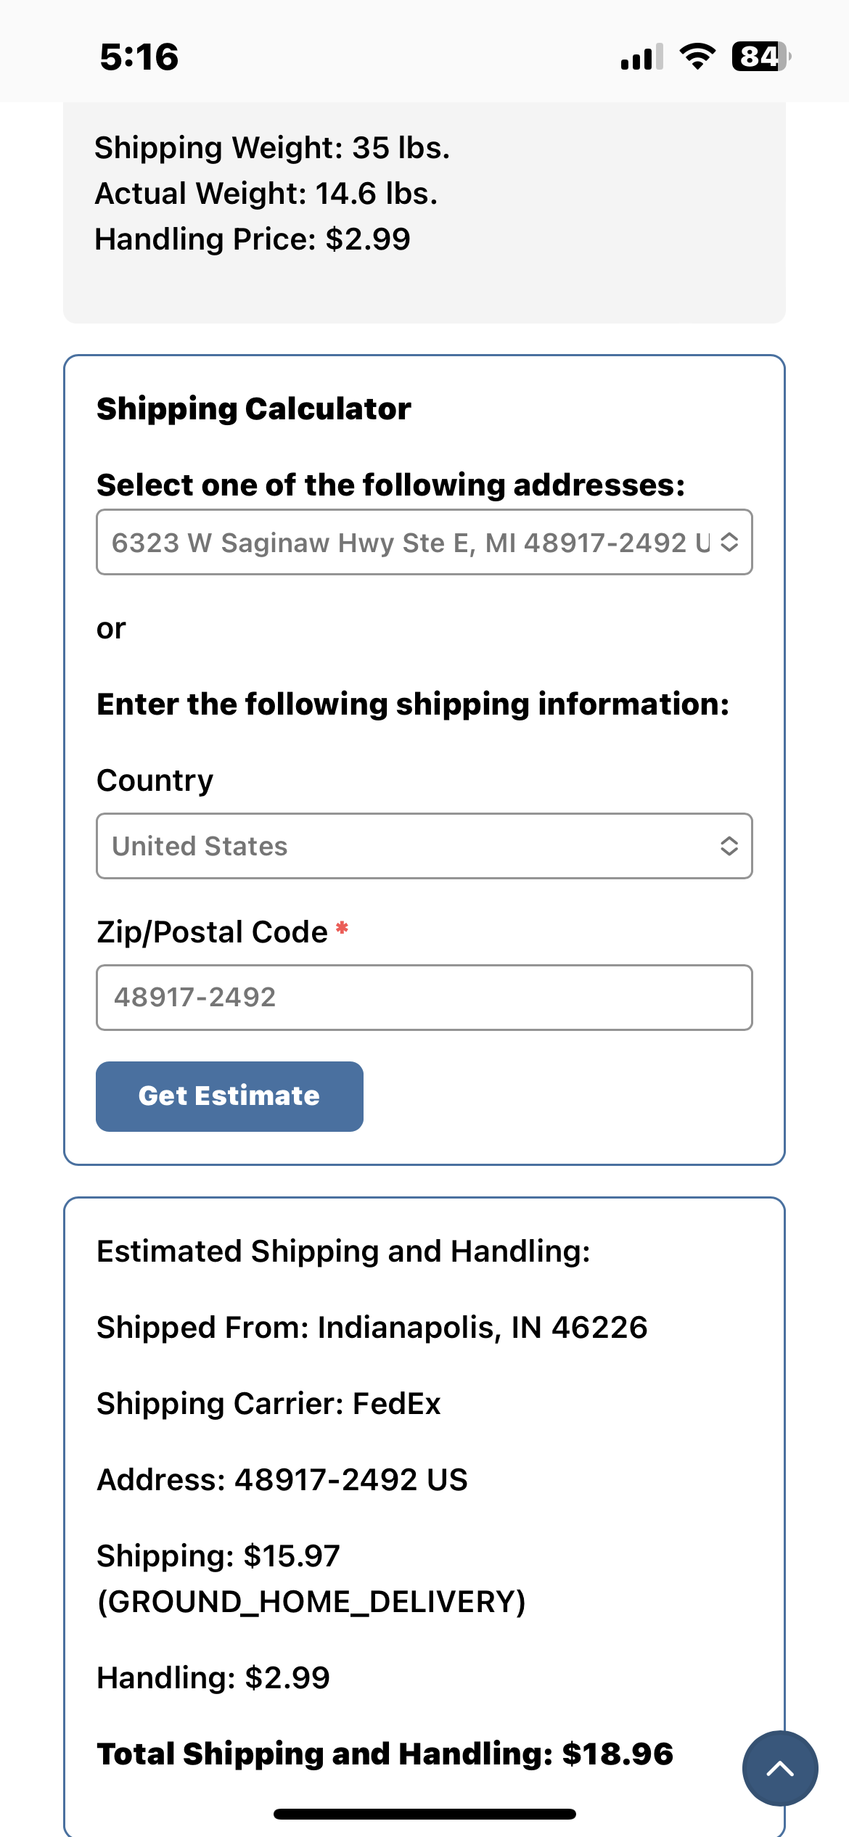Tap the 5:16 clock in status bar
Viewport: 849px width, 1837px height.
point(139,57)
